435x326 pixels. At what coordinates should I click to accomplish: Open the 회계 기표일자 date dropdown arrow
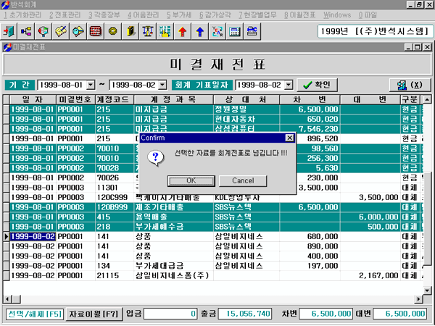point(289,85)
